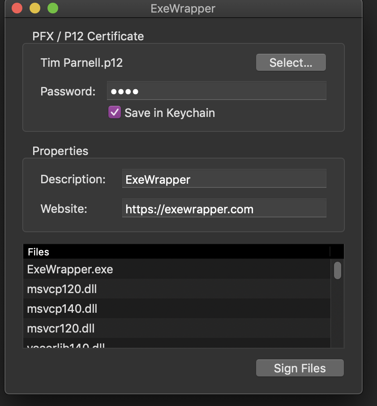Click the files list scrollbar thumb
This screenshot has height=406, width=377.
point(338,271)
